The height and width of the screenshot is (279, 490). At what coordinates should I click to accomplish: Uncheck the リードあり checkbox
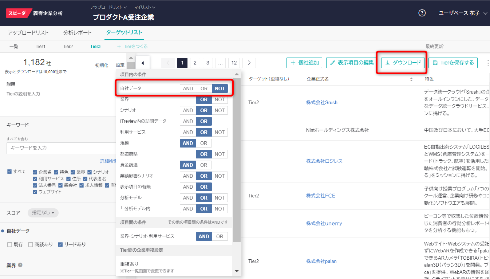[60, 244]
